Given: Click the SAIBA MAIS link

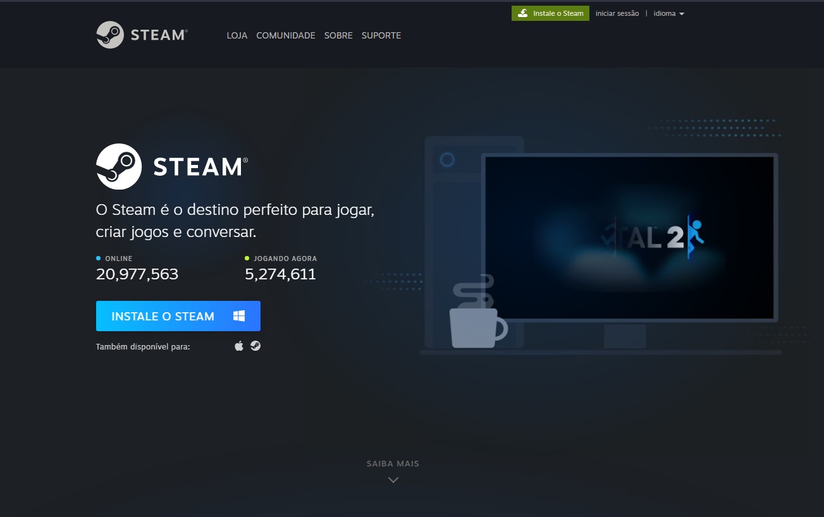Looking at the screenshot, I should tap(393, 463).
